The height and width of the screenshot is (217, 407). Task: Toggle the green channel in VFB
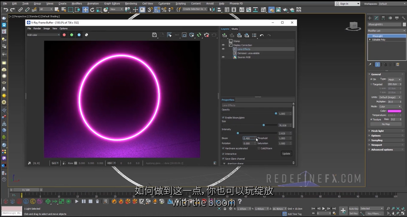pyautogui.click(x=72, y=35)
